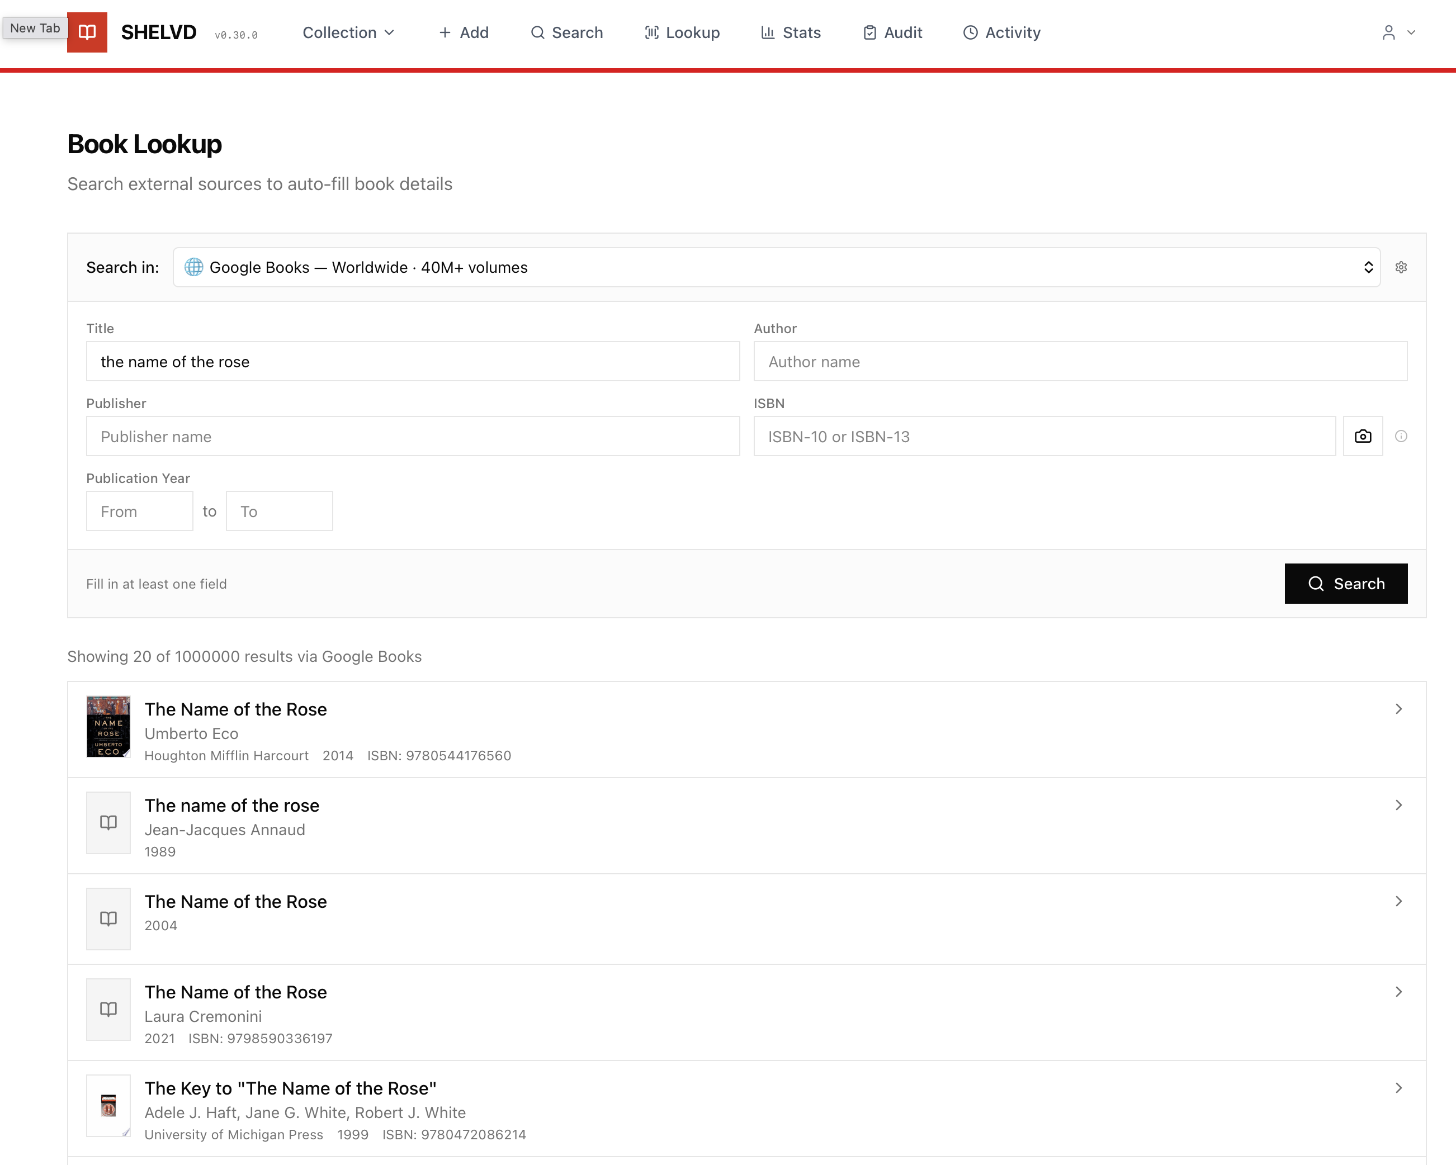1456x1165 pixels.
Task: Expand the Umberto Eco result chevron
Action: coord(1398,708)
